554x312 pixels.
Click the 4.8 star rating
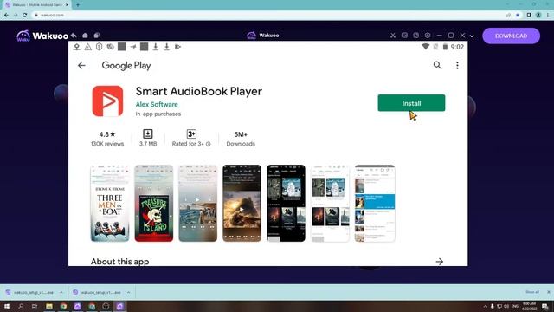(x=107, y=134)
